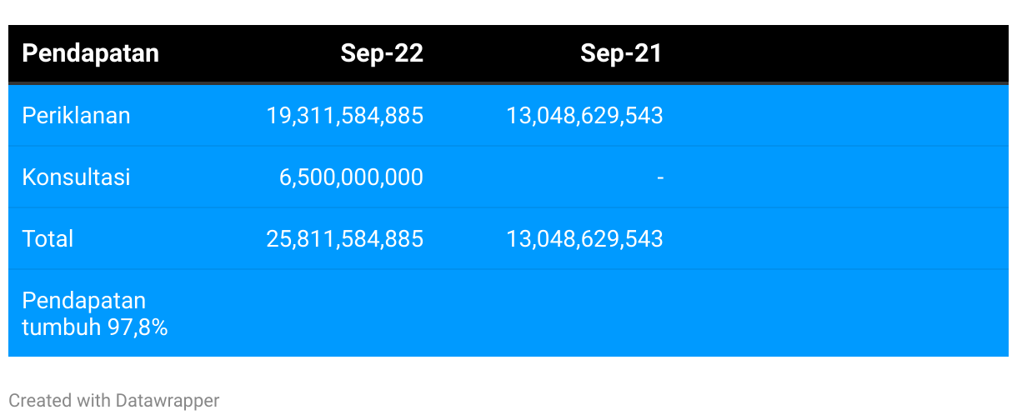Screen dimensions: 1017x420
Task: Click Konsultasi value 6,500,000,000
Action: pyautogui.click(x=350, y=177)
